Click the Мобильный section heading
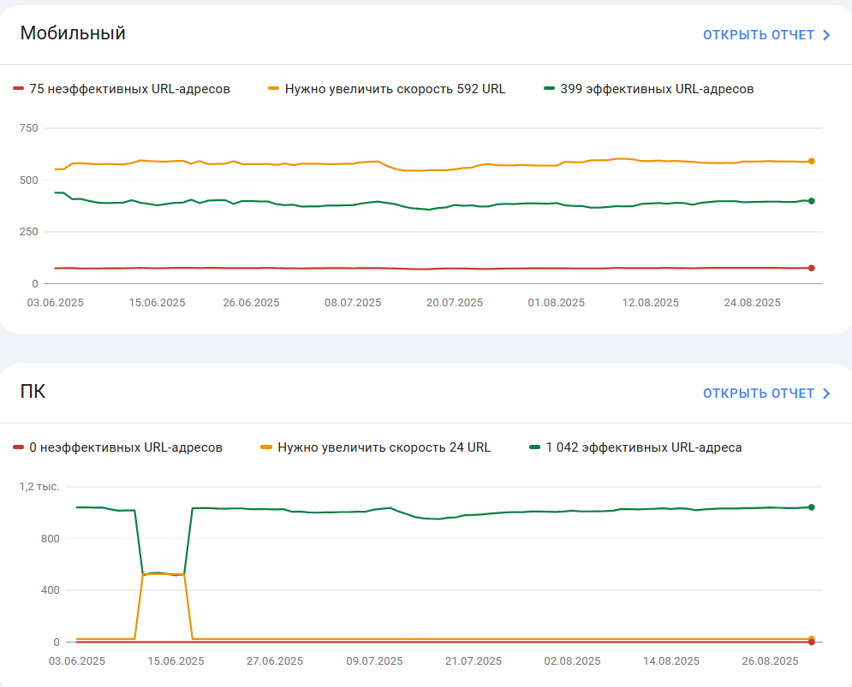Viewport: 852px width, 687px height. [x=73, y=33]
